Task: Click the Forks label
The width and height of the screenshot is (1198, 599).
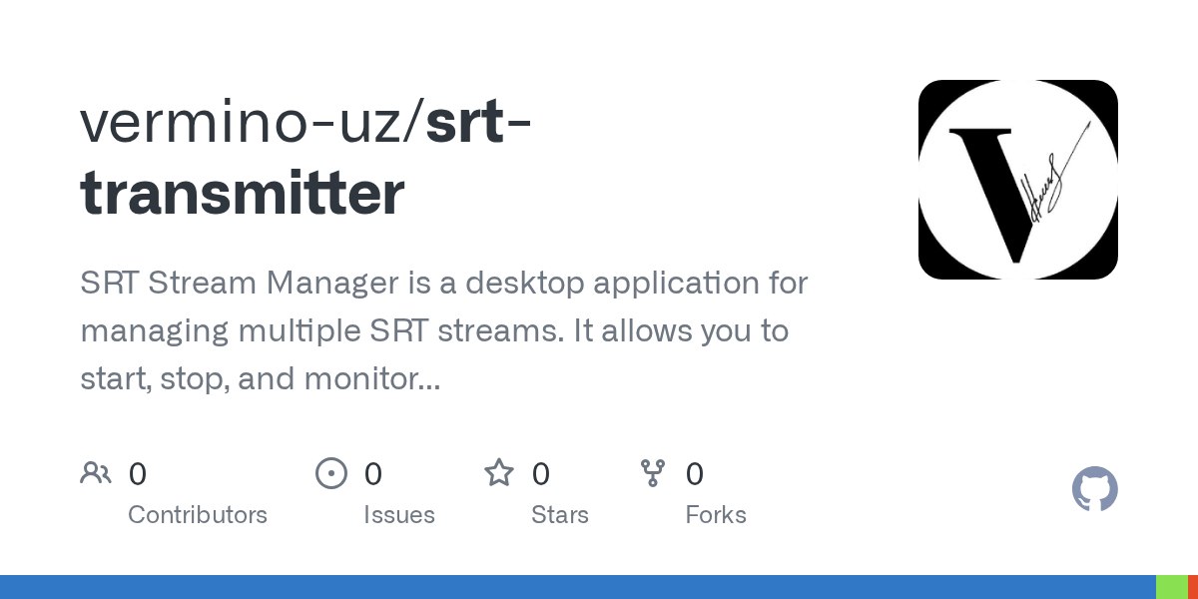Action: (715, 515)
